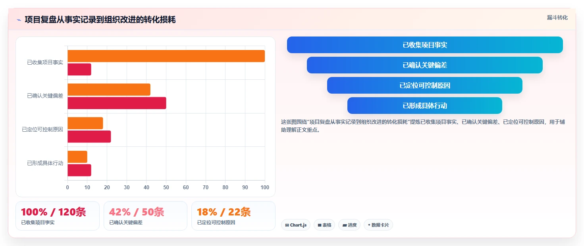Click the red bar for 已确认关键偏差
Screen dimensions: 584x246
[x=117, y=103]
